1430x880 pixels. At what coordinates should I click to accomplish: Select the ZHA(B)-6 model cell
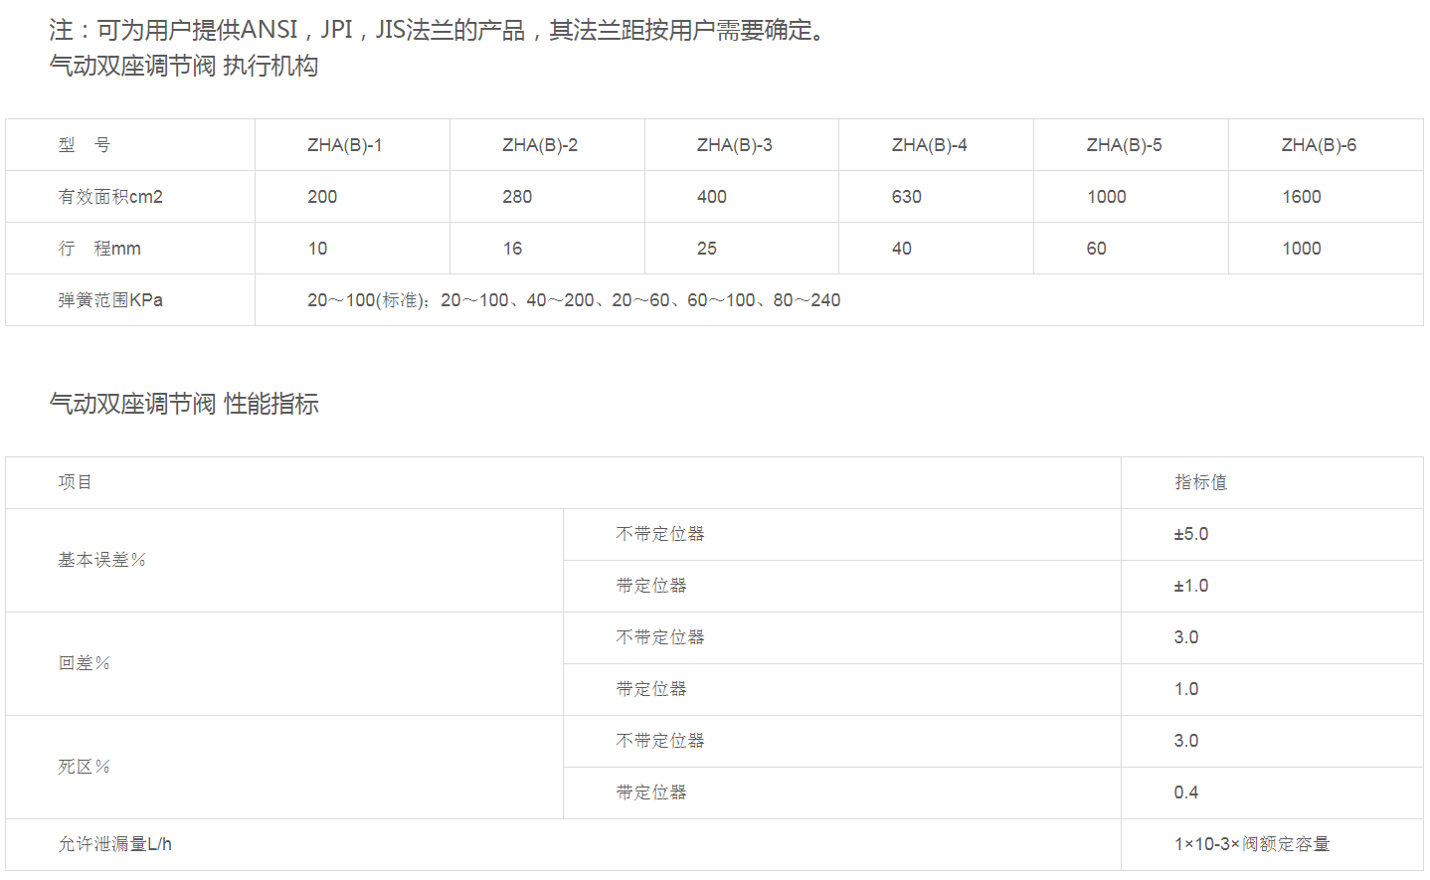(1319, 145)
